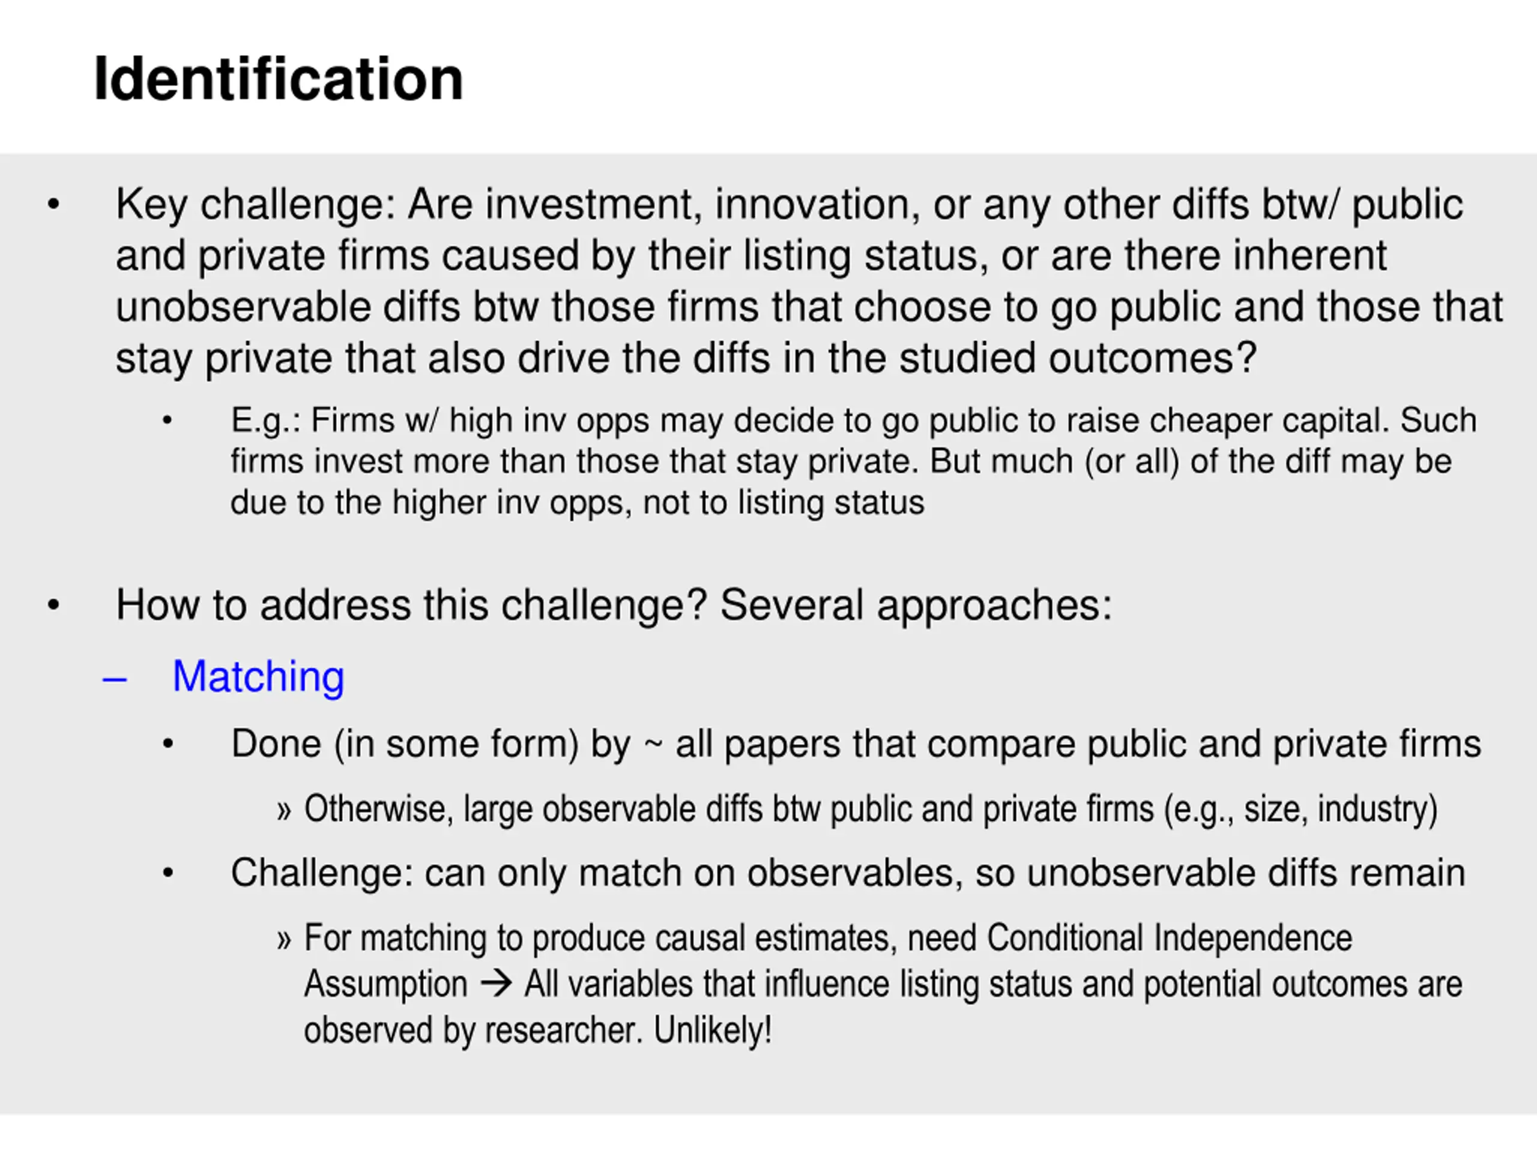Click the word "Unlikely!"
The image size is (1537, 1153).
click(712, 1030)
